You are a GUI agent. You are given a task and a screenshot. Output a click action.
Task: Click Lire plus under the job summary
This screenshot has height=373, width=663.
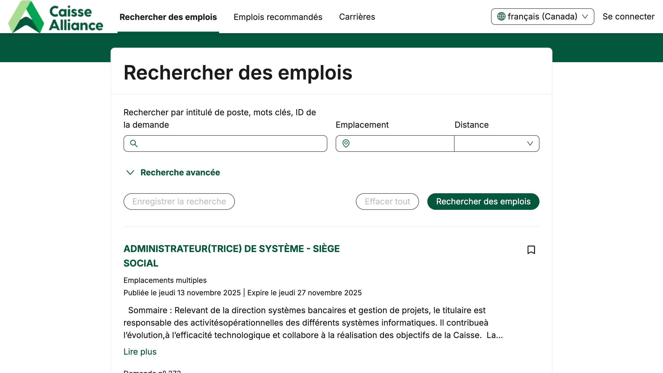click(x=140, y=352)
